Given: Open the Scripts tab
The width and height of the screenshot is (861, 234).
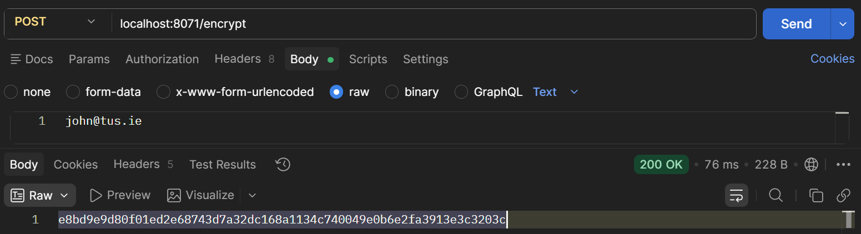Looking at the screenshot, I should pos(368,59).
